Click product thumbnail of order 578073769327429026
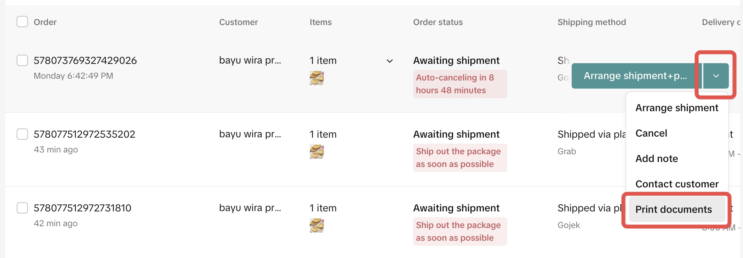743x258 pixels. [x=316, y=78]
